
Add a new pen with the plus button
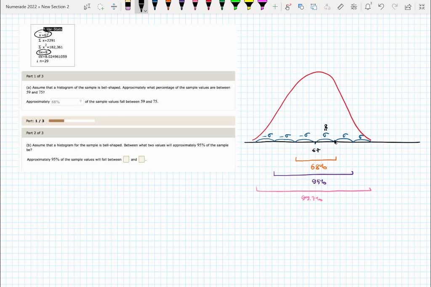[x=275, y=7]
